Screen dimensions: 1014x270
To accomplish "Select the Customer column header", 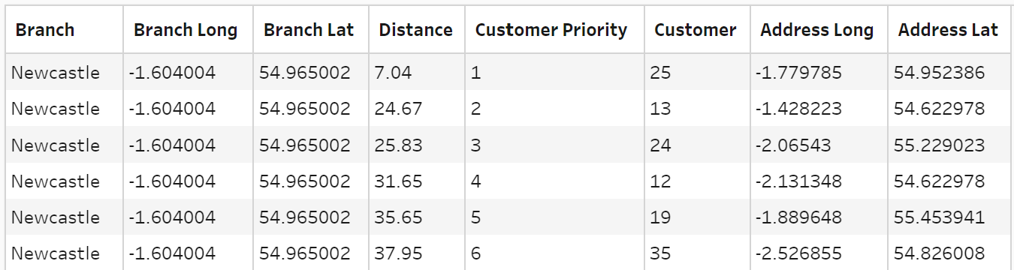I will 696,30.
